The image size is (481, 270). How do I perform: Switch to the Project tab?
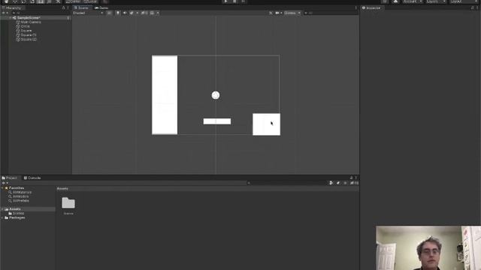(x=10, y=178)
